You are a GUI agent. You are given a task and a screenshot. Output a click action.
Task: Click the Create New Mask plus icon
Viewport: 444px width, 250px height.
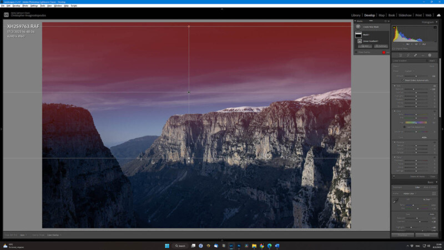click(359, 26)
